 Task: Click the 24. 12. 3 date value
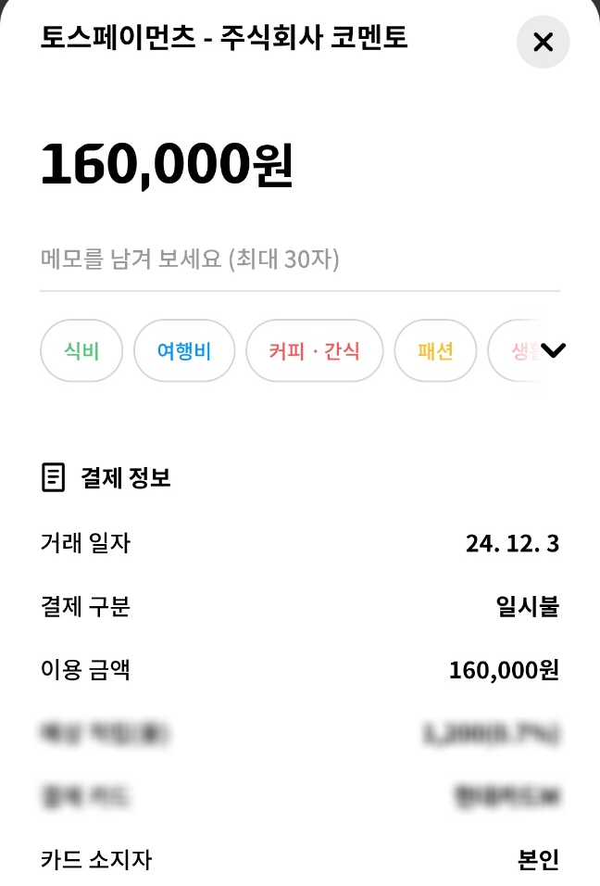(512, 543)
